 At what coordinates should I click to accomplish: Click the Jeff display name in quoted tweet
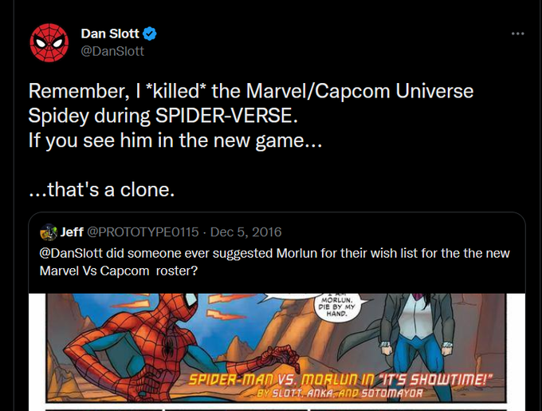pos(72,231)
